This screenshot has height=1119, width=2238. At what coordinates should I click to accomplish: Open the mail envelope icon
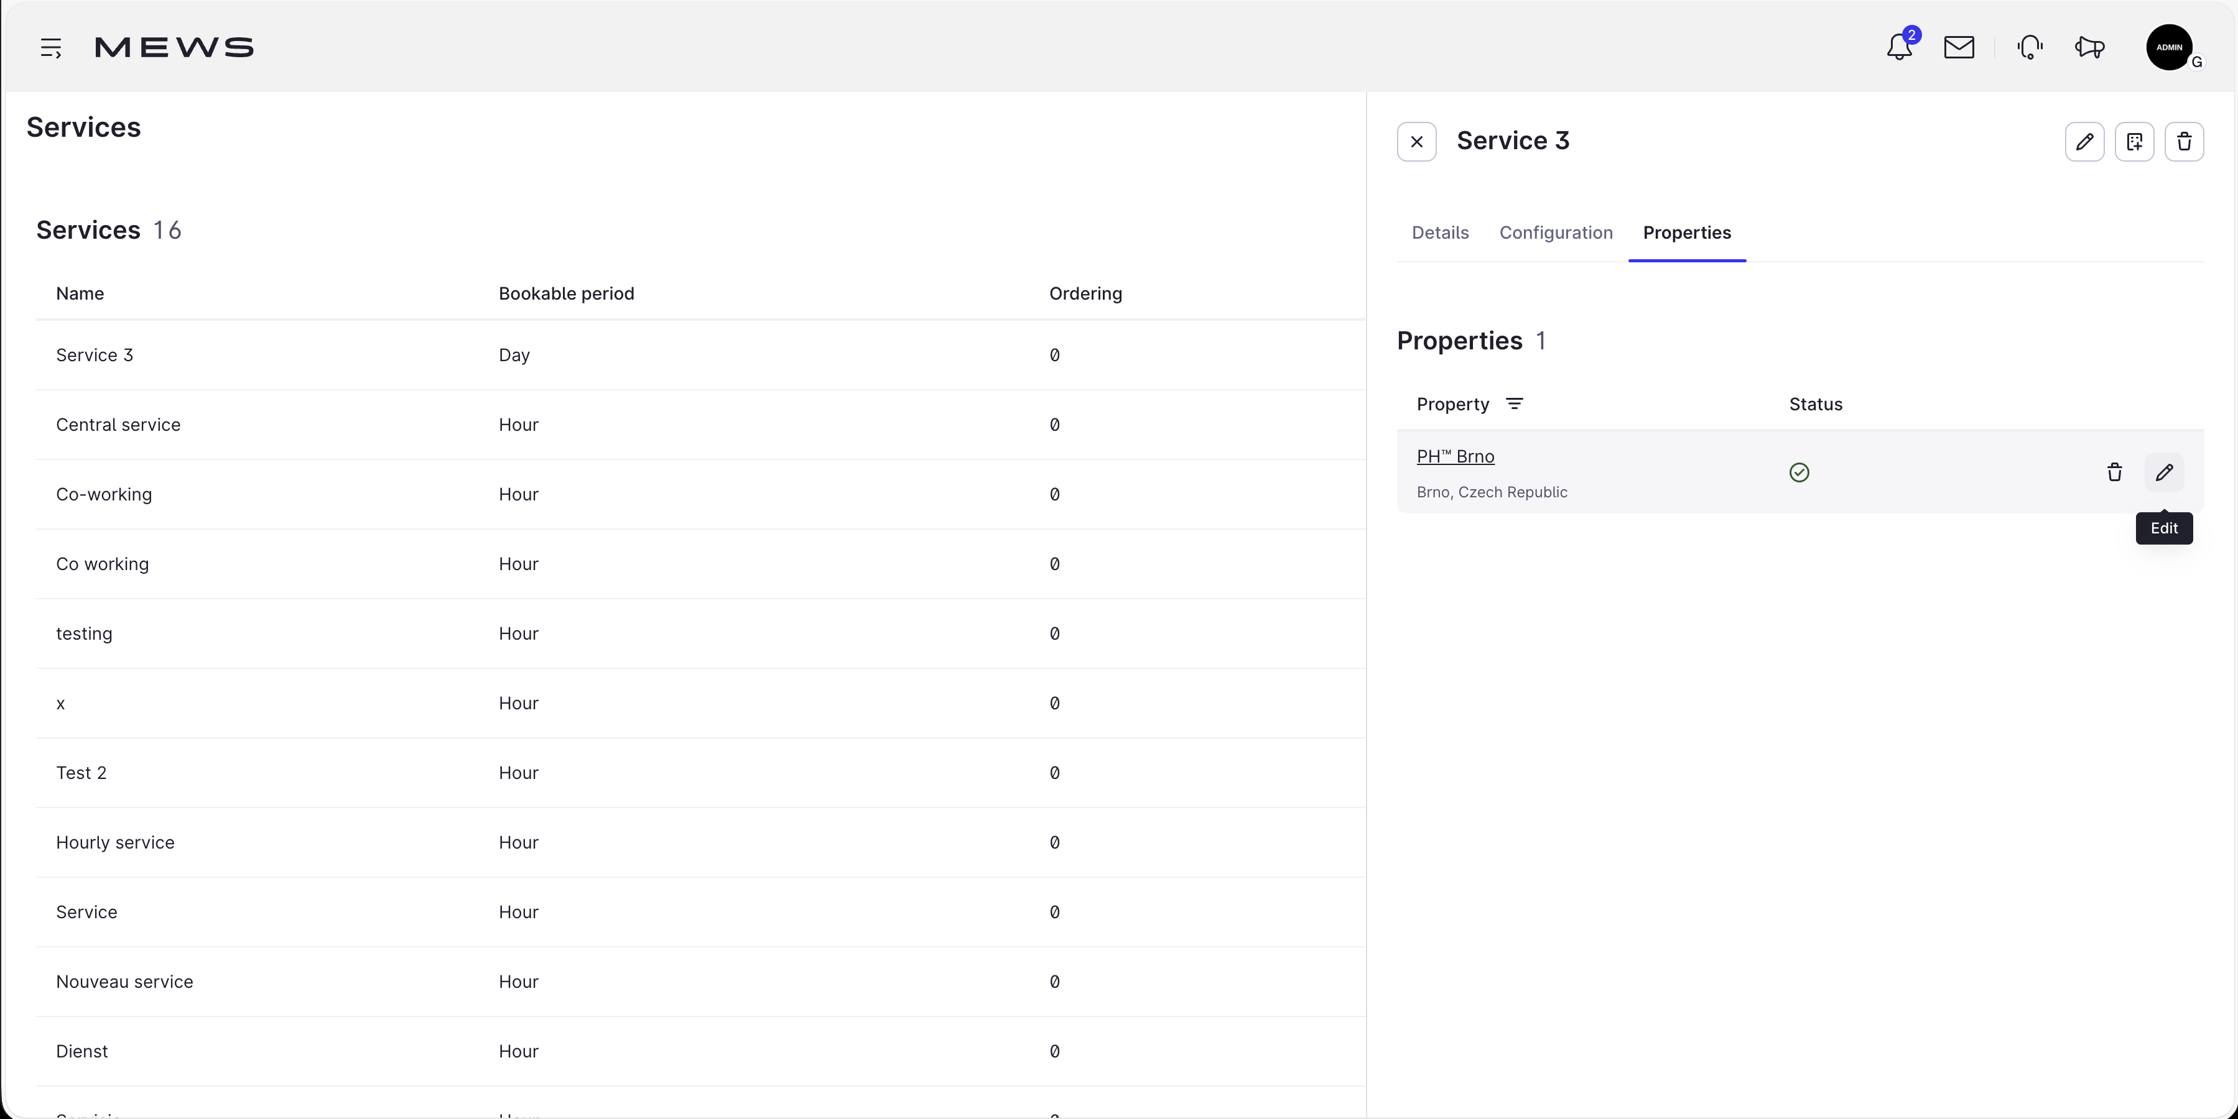(x=1959, y=48)
